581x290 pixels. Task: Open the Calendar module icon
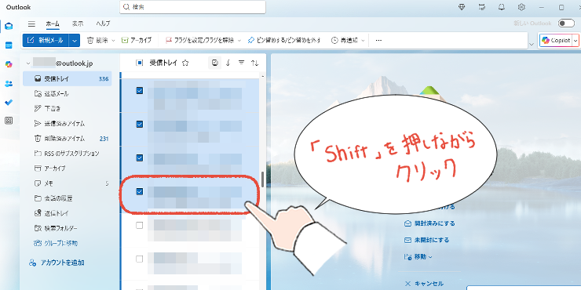tap(9, 45)
